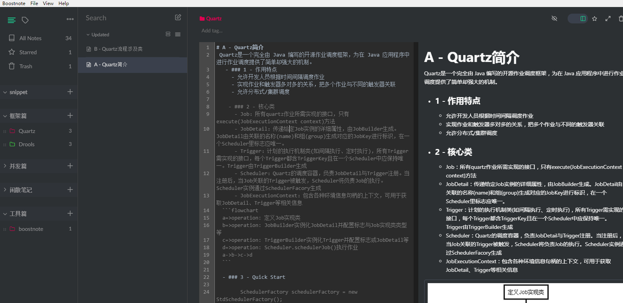This screenshot has width=623, height=303.
Task: Add a folder to 工具篇 storage
Action: [70, 213]
